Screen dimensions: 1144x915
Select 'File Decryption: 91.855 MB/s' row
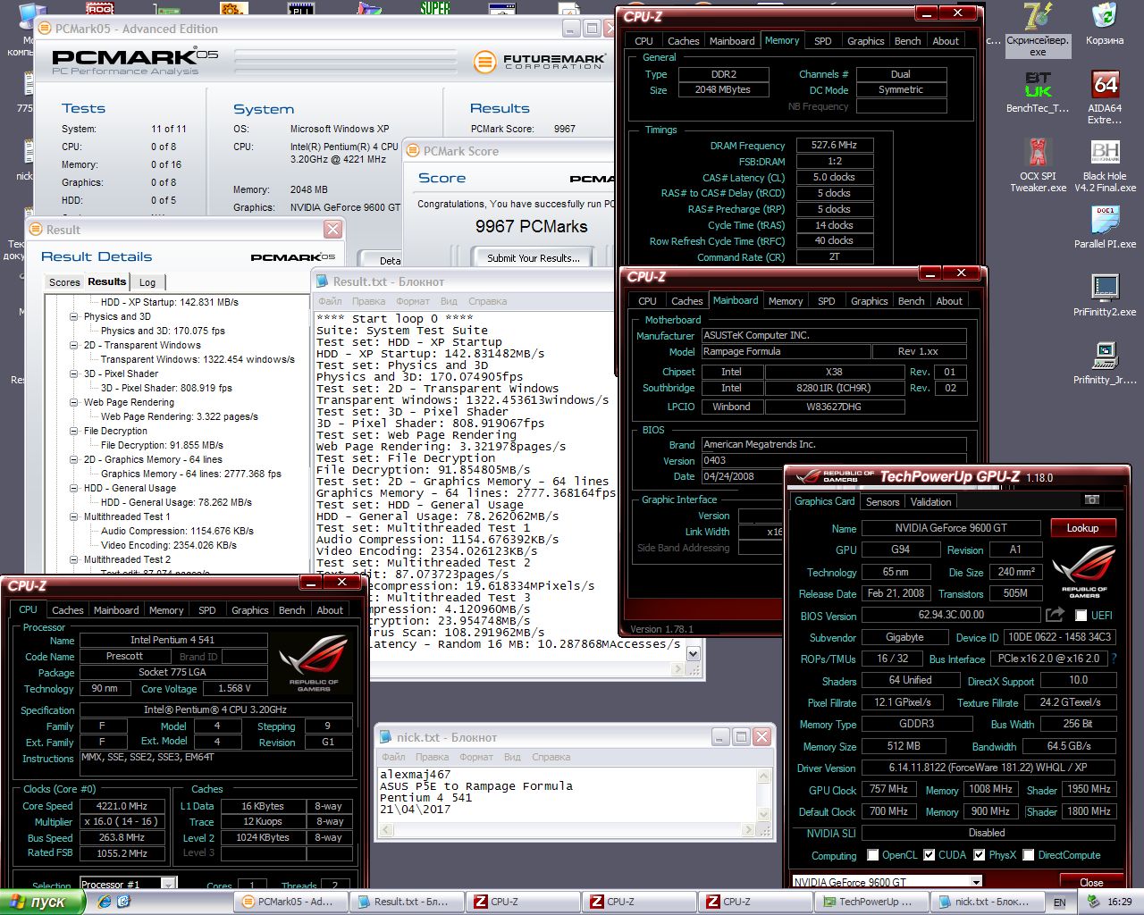162,445
